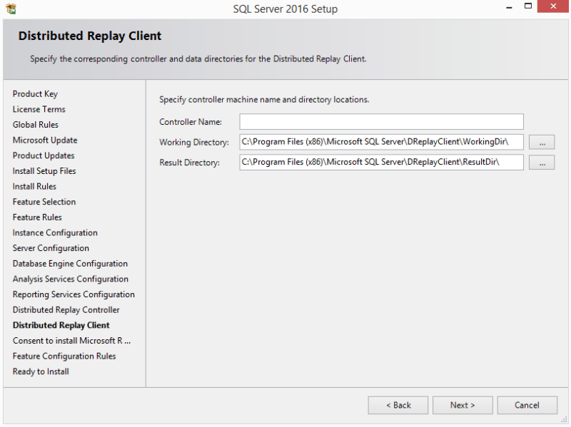Proceed with the Next button
The width and height of the screenshot is (571, 427).
click(x=463, y=405)
